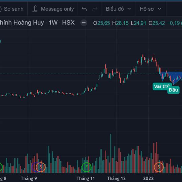This screenshot has width=182, height=182.
Task: Click the Đầu pattern label
Action: coord(174,90)
